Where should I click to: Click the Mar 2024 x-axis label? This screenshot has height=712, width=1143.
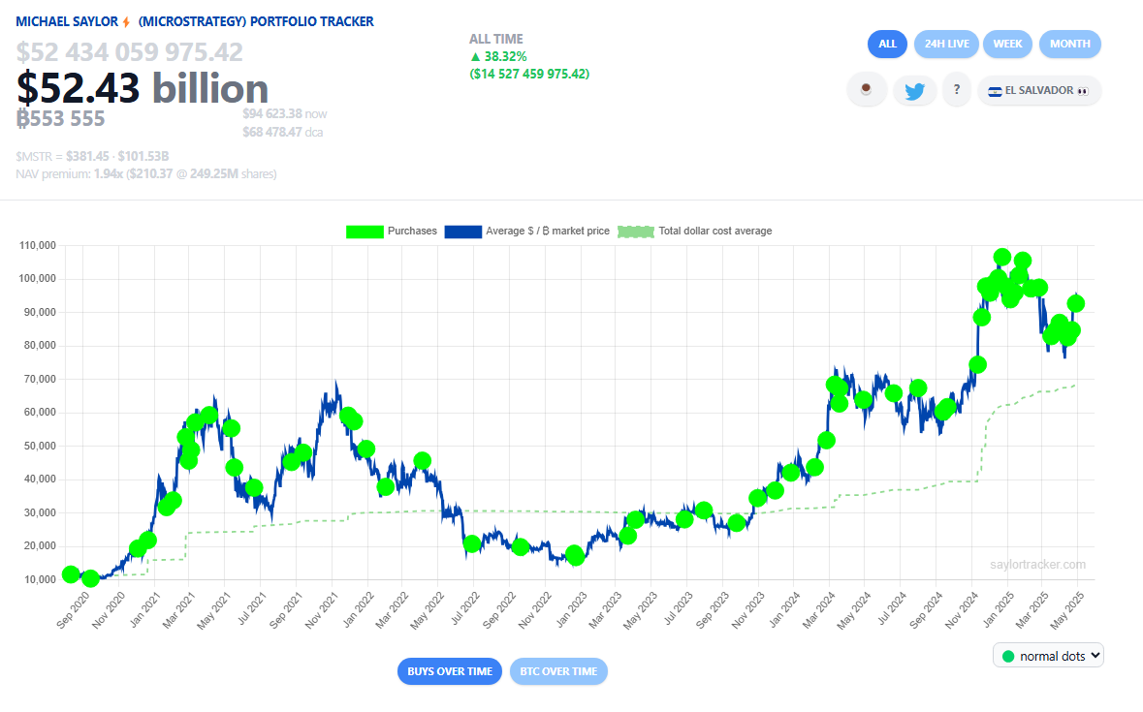click(x=818, y=609)
